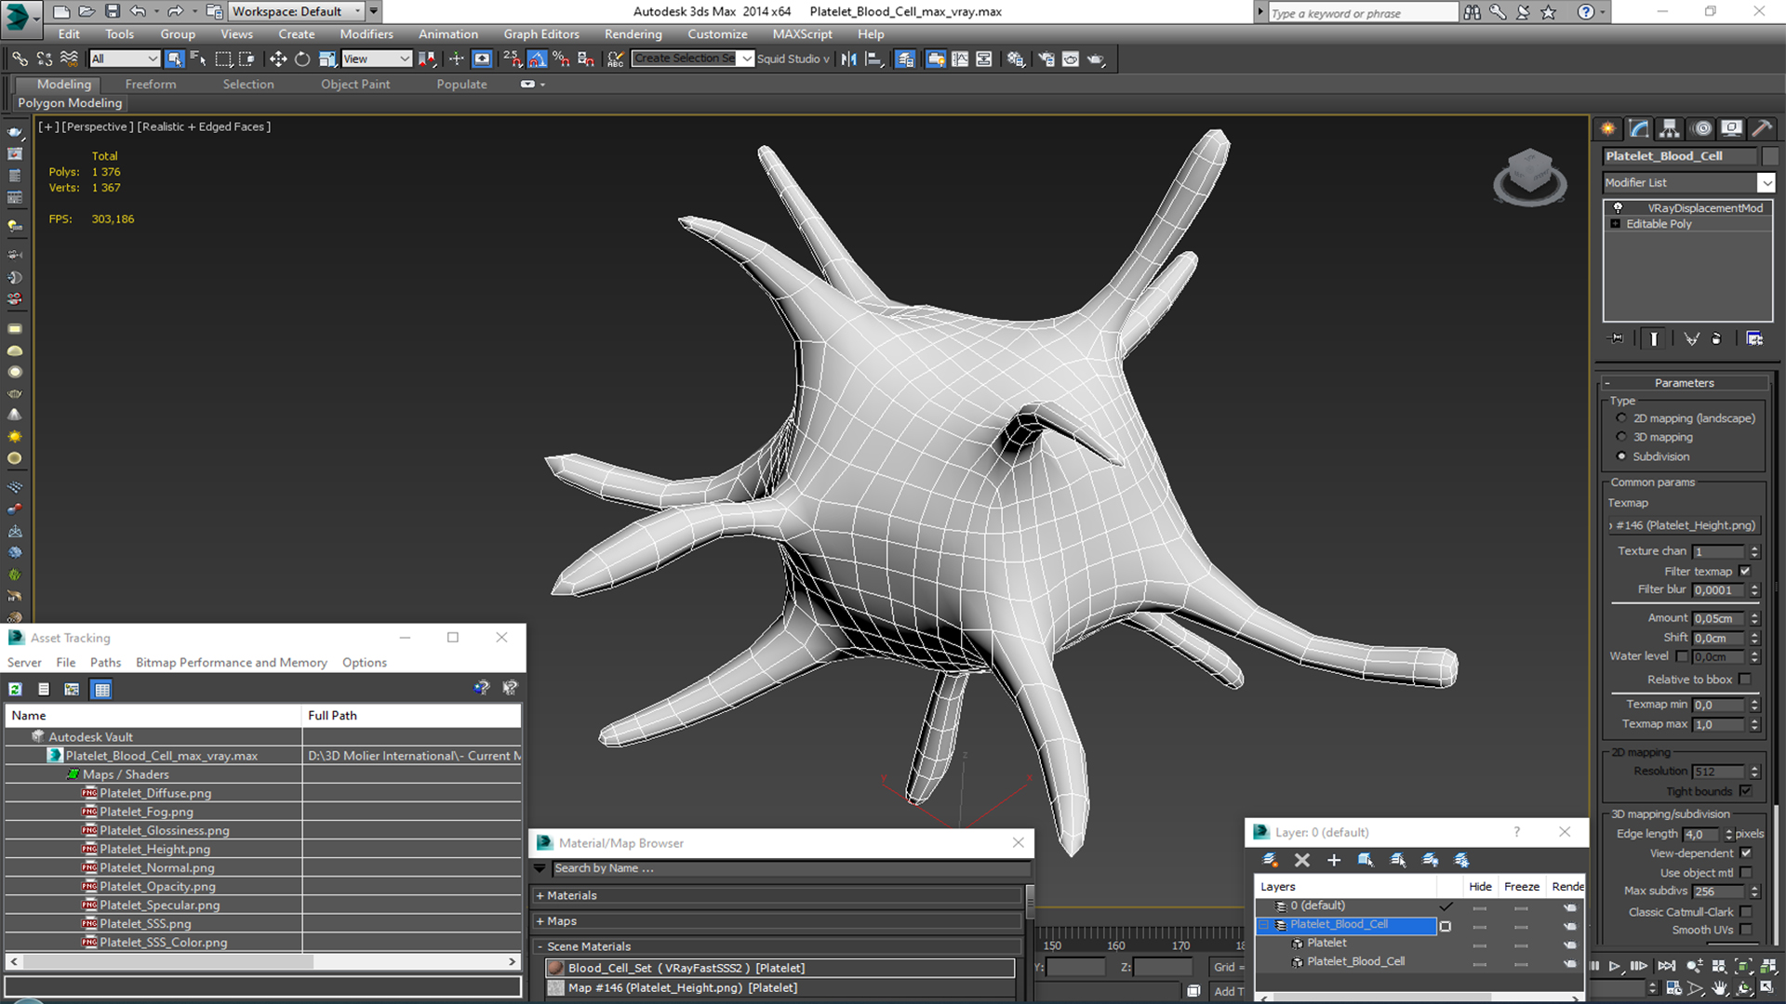Switch to the Utilities panel (hammer icon)
The image size is (1786, 1004).
[1761, 128]
